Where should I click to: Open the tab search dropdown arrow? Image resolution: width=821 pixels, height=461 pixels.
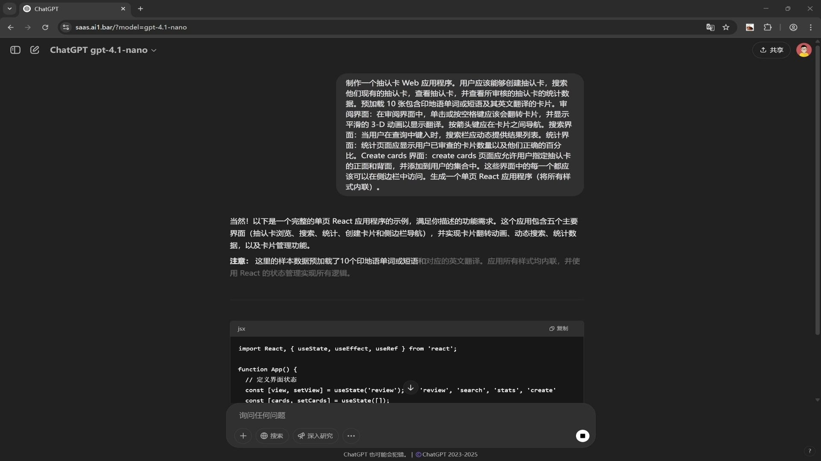pyautogui.click(x=9, y=9)
